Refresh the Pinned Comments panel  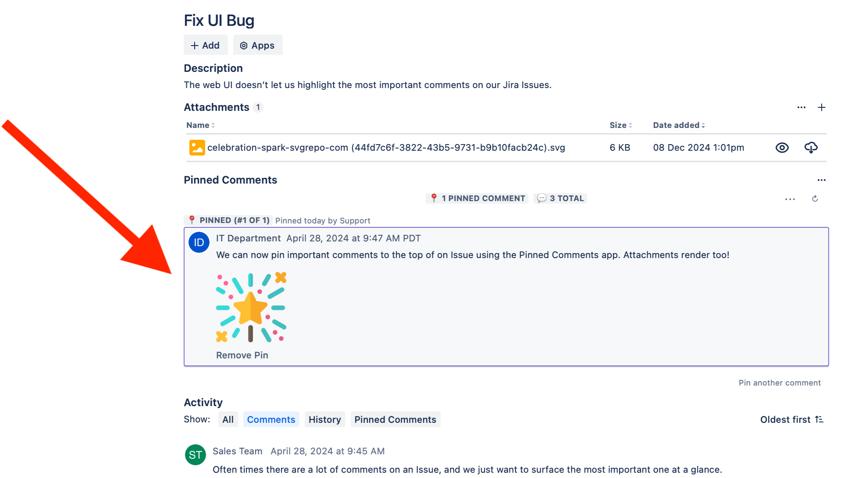pyautogui.click(x=815, y=199)
